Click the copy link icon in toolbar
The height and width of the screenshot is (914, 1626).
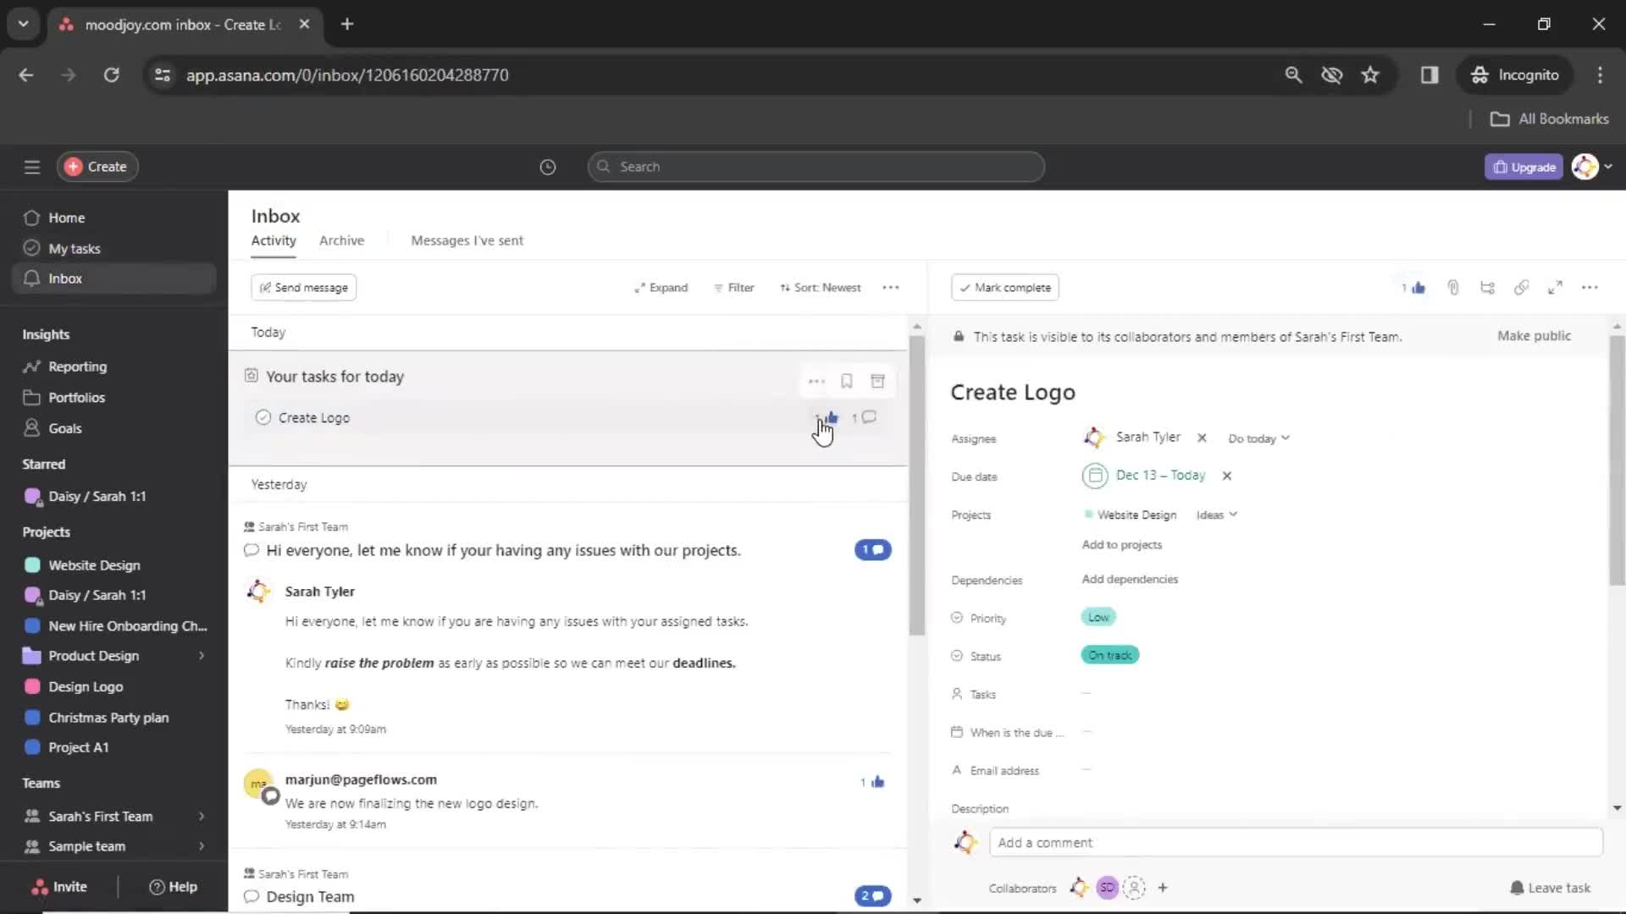pos(1522,288)
